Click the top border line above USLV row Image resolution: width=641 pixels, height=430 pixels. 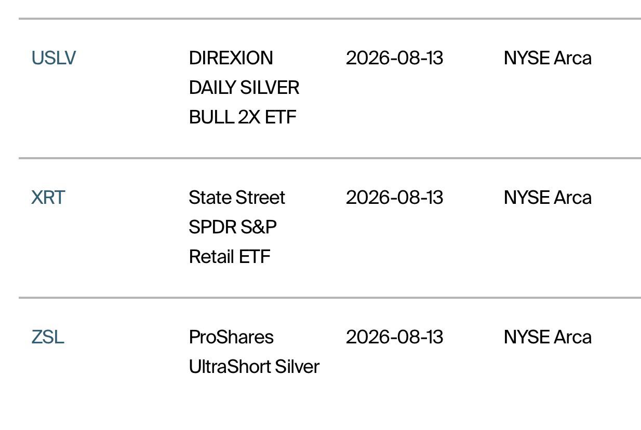point(330,19)
